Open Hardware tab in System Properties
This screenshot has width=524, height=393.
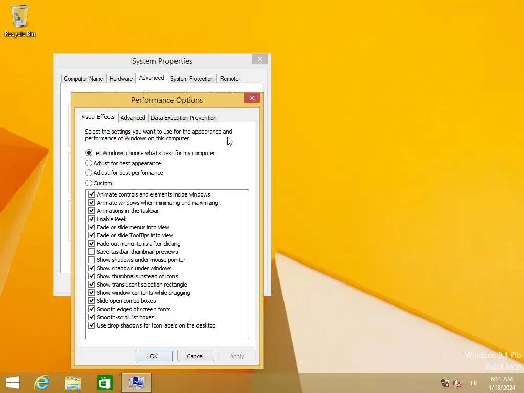121,78
